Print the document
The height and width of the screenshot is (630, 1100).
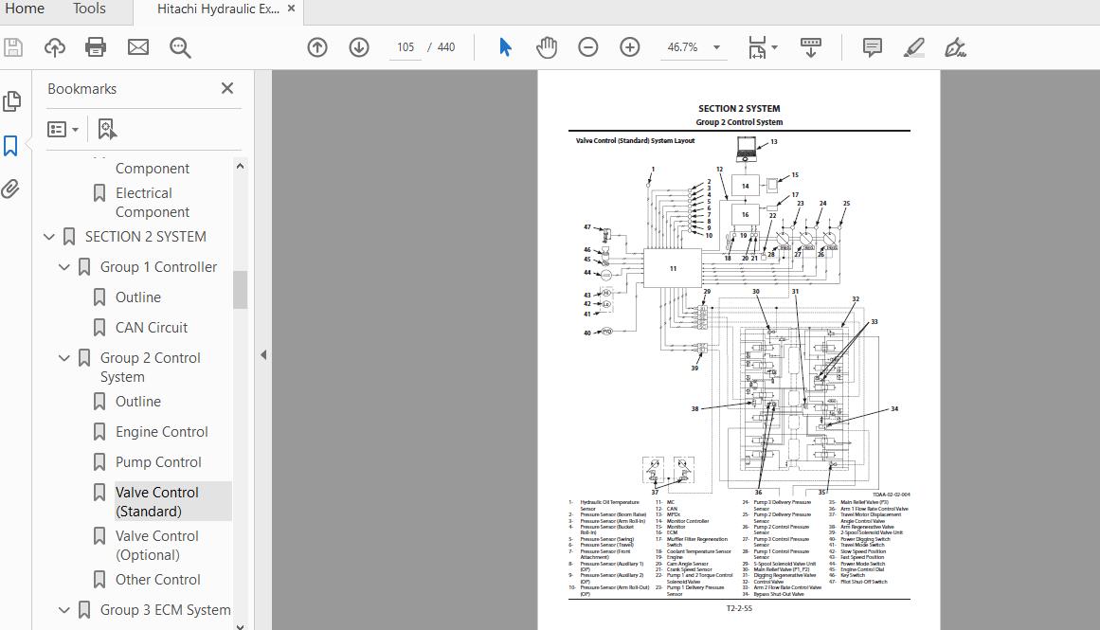95,45
